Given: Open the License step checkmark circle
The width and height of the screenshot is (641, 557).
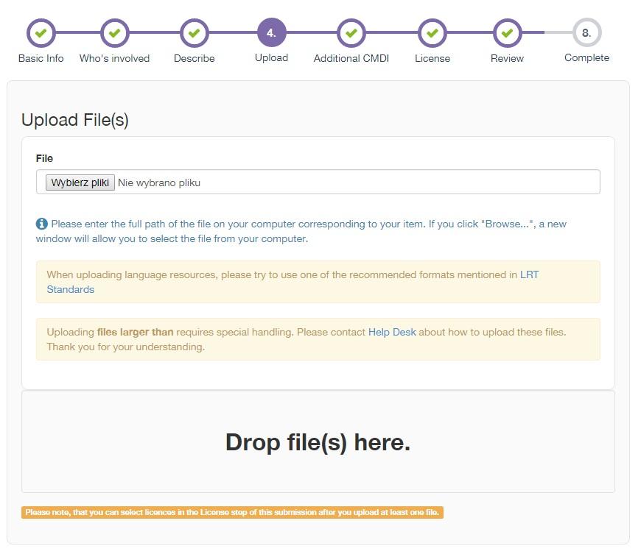Looking at the screenshot, I should click(x=432, y=33).
